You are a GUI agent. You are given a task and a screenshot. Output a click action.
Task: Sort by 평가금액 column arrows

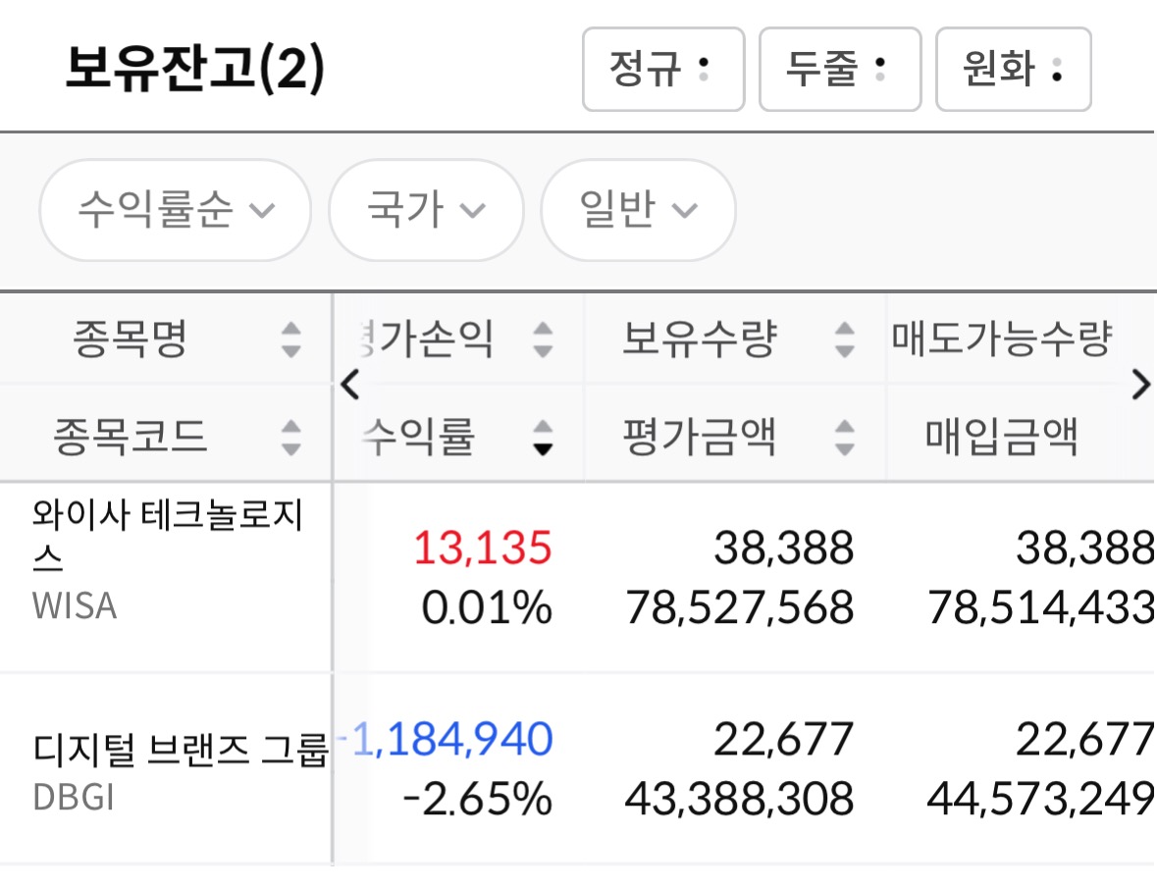[x=845, y=438]
